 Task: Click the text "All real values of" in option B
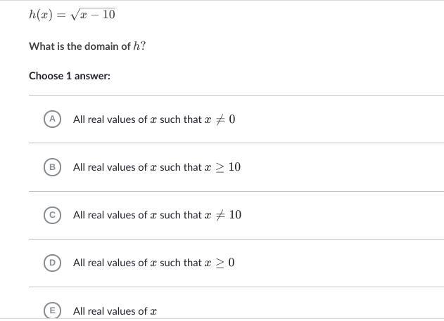coord(110,167)
